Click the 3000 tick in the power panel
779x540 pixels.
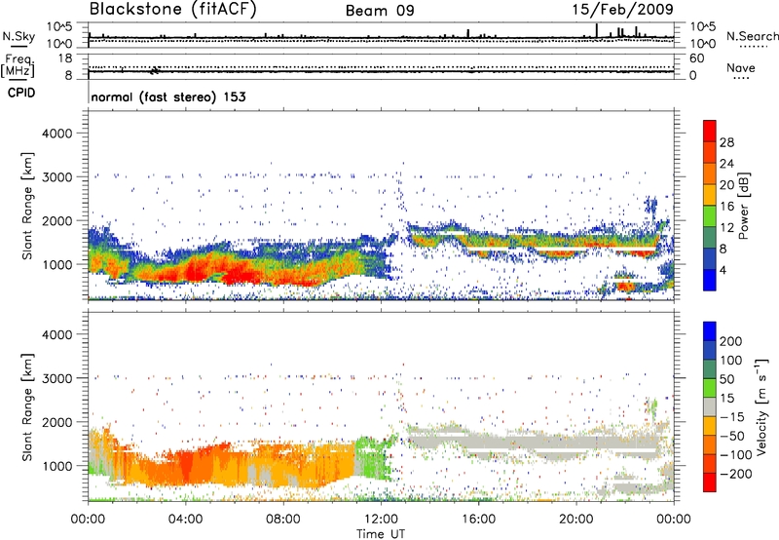pos(56,177)
